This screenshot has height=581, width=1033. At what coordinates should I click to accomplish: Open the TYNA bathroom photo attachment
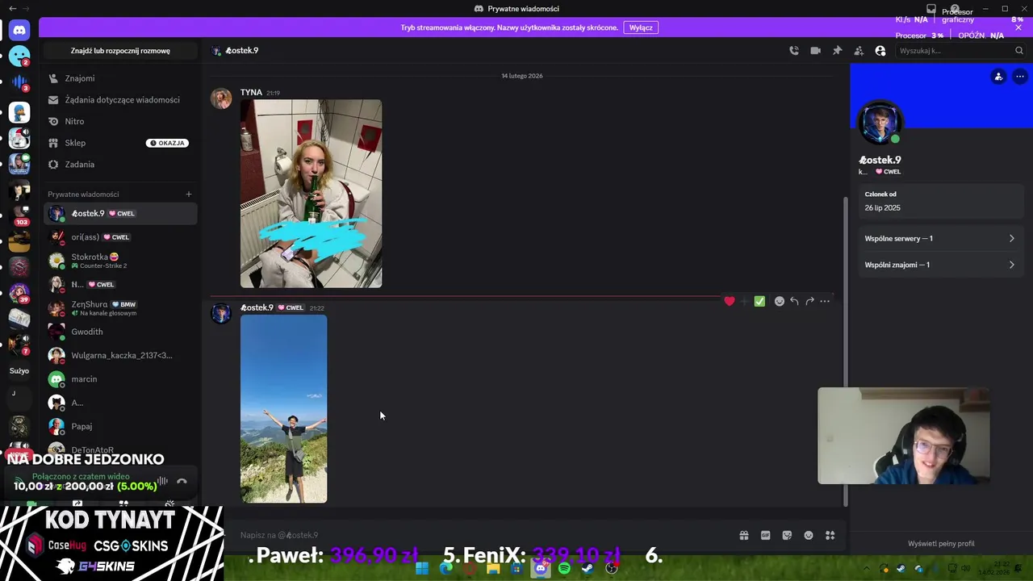click(x=312, y=194)
